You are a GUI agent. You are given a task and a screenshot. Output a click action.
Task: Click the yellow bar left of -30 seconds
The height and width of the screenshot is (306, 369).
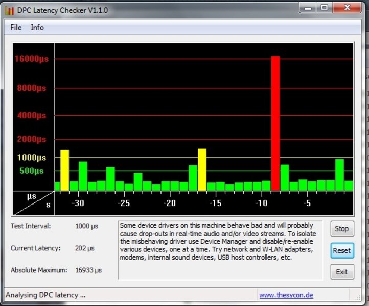pyautogui.click(x=65, y=170)
